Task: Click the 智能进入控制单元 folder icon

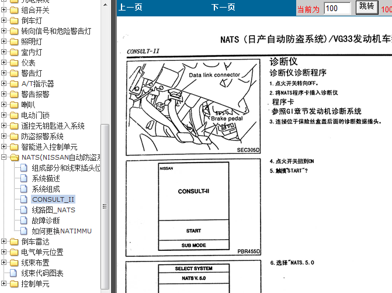Action: click(14, 147)
